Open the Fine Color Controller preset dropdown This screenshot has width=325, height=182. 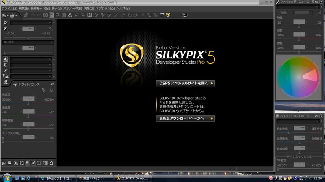(298, 7)
